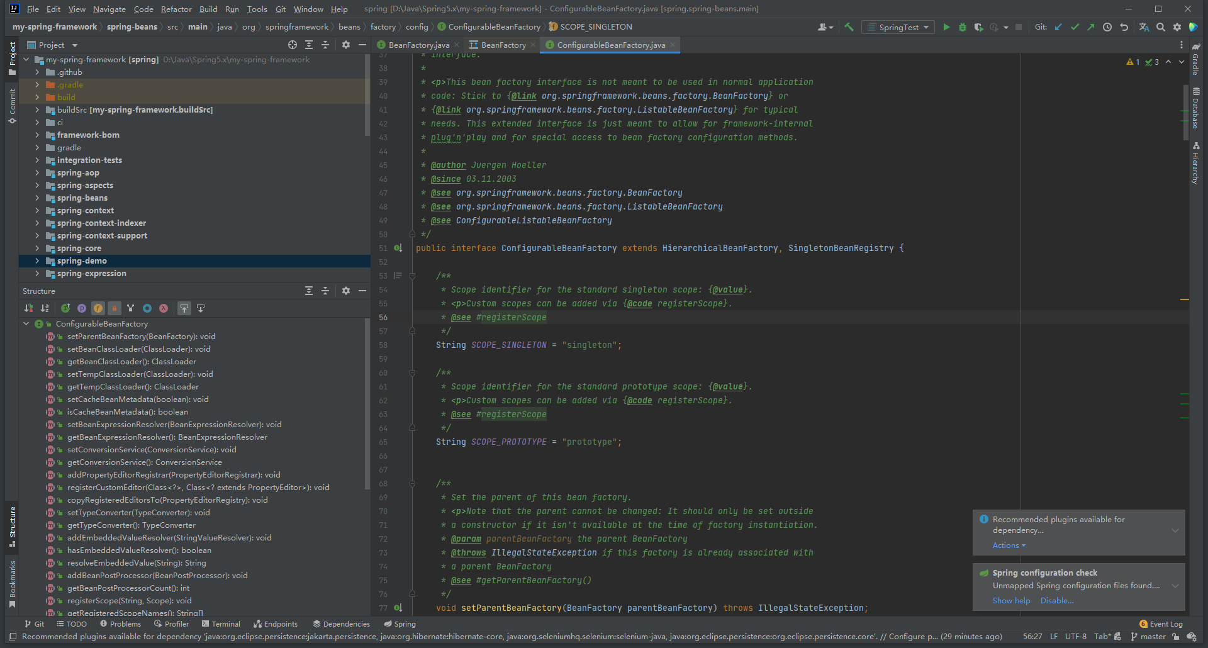Toggle Sort by Visibility in Structure

28,308
